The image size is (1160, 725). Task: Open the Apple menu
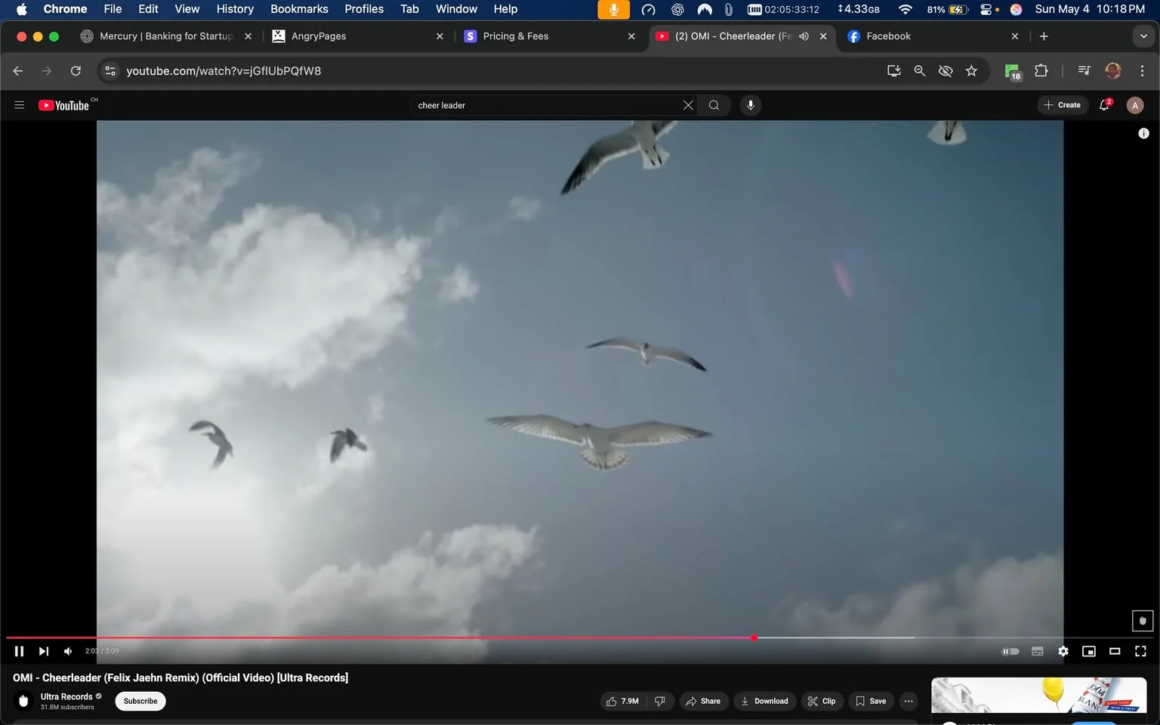tap(21, 9)
